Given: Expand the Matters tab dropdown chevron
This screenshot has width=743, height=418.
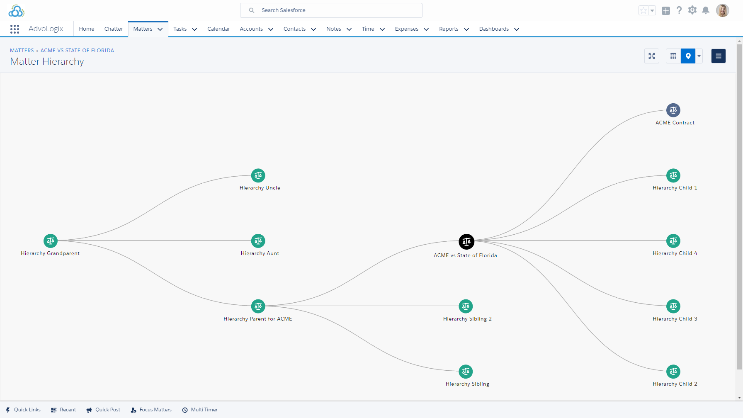Looking at the screenshot, I should click(160, 29).
